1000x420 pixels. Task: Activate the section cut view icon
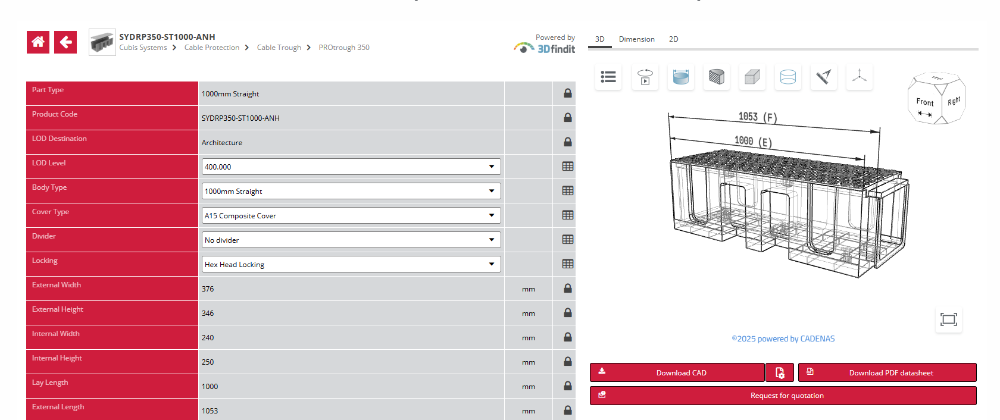716,77
